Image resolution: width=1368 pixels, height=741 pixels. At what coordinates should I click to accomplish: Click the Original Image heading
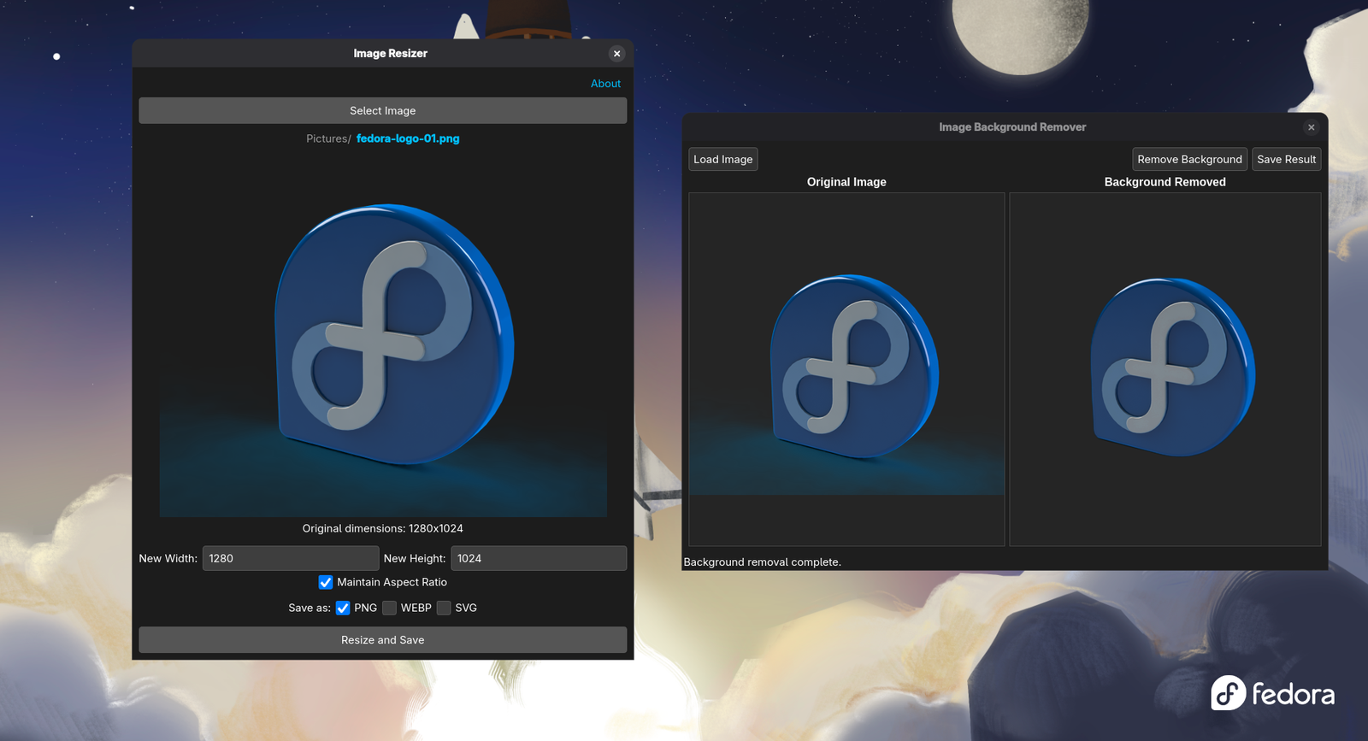click(846, 182)
